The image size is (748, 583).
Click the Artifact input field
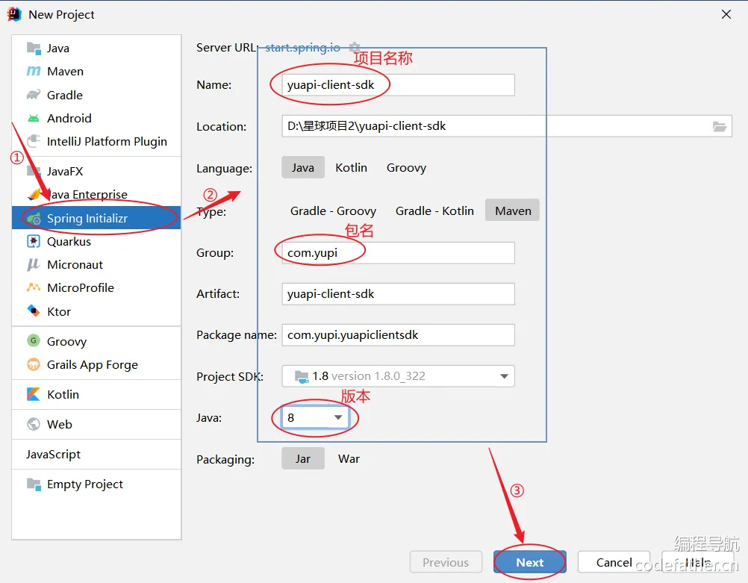pyautogui.click(x=399, y=293)
